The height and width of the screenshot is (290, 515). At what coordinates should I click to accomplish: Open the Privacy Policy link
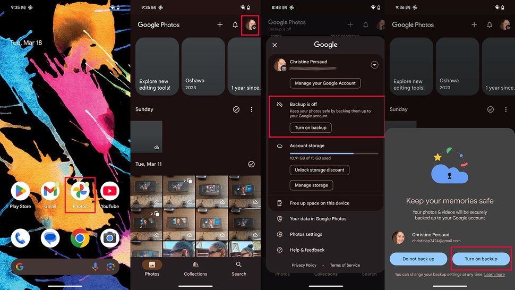pos(304,265)
